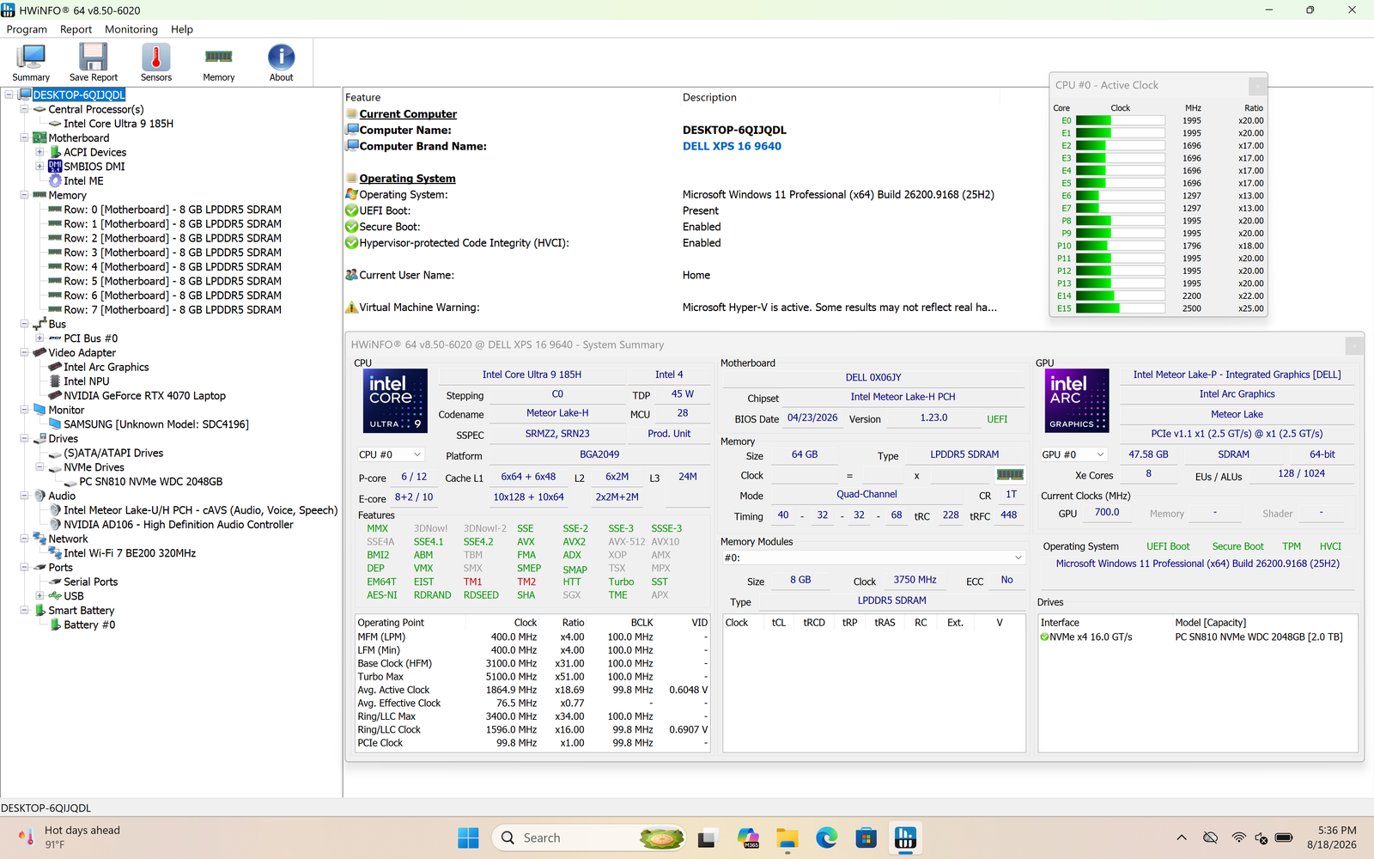The width and height of the screenshot is (1374, 859).
Task: Click the Meteor Lake-H codename link
Action: pyautogui.click(x=557, y=413)
